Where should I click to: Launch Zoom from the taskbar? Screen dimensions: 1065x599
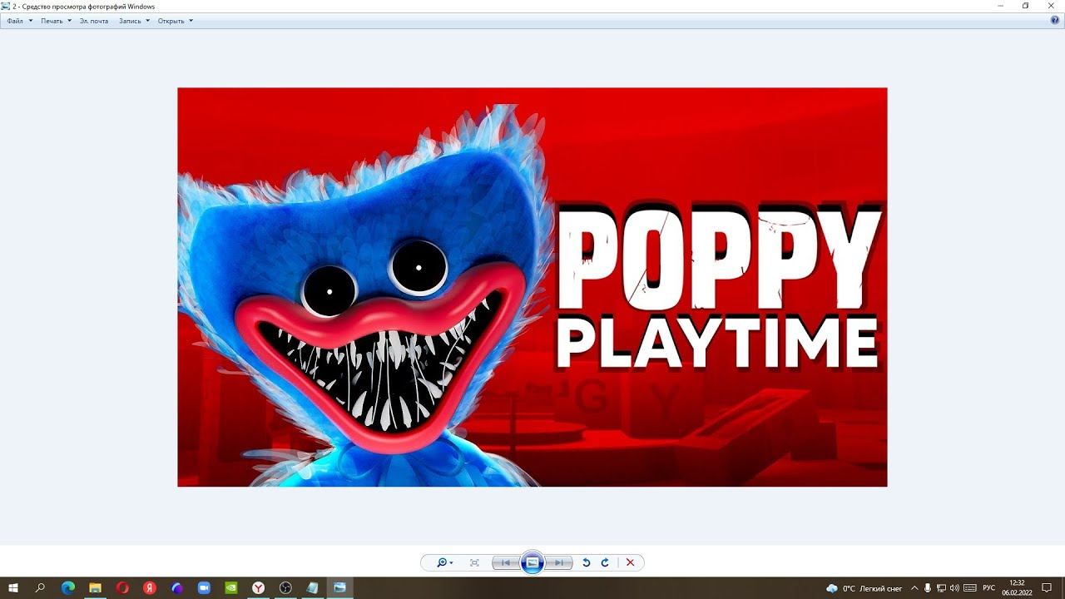pos(204,588)
